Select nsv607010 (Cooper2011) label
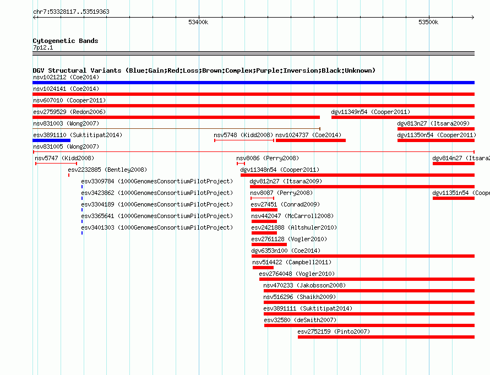Screen dimensions: 490x375 point(69,100)
